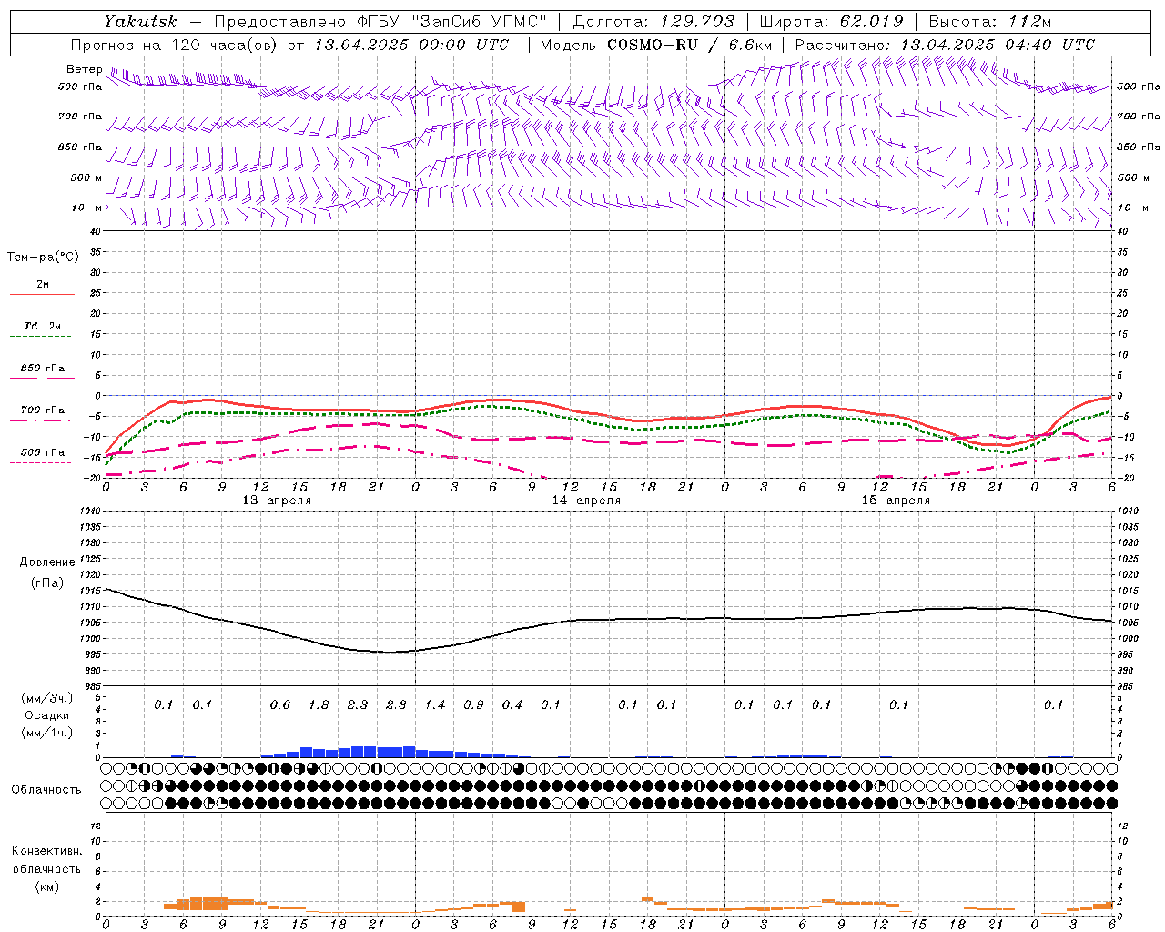Click the 0.9 precipitation value
Image resolution: width=1165 pixels, height=932 pixels.
coord(473,705)
